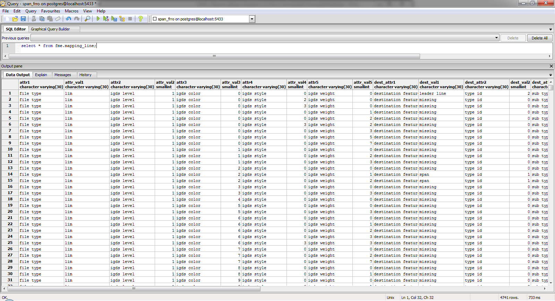Cut selected text using scissors icon
555x301 pixels.
[x=34, y=19]
